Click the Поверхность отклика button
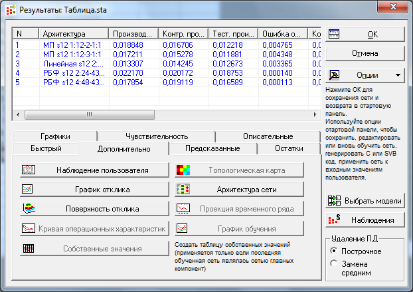The image size is (413, 292). pyautogui.click(x=94, y=209)
